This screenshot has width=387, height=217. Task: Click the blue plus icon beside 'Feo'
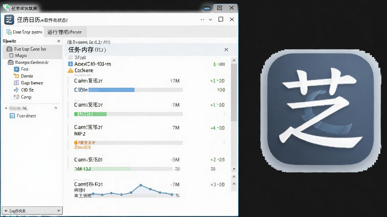click(x=17, y=69)
